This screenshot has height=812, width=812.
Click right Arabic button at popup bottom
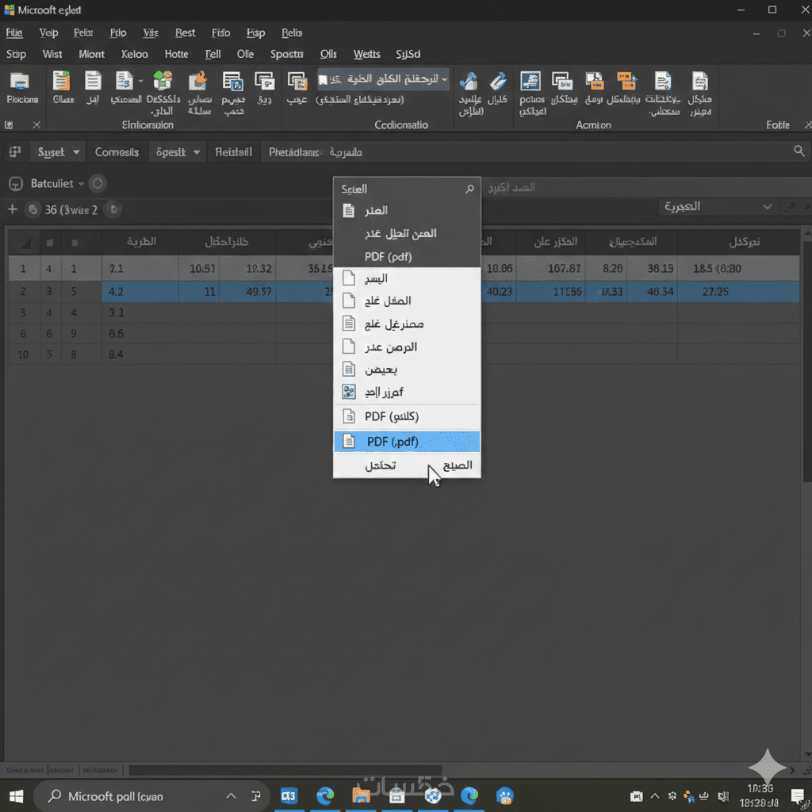tap(458, 465)
